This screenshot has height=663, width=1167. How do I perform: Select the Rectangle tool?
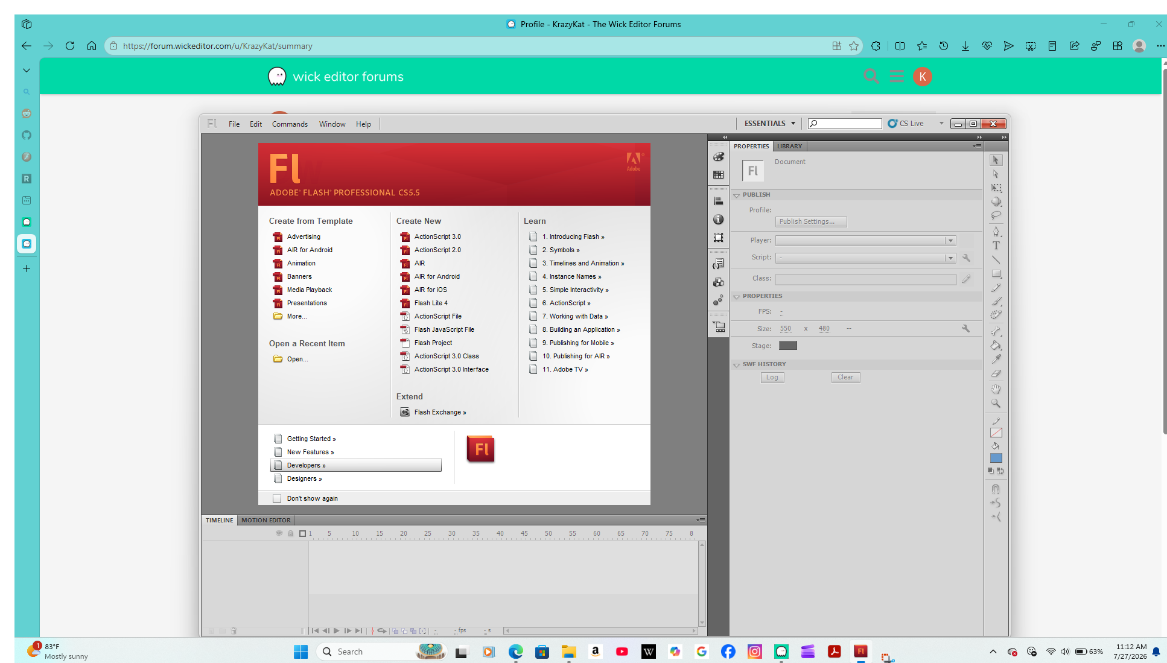pos(996,274)
